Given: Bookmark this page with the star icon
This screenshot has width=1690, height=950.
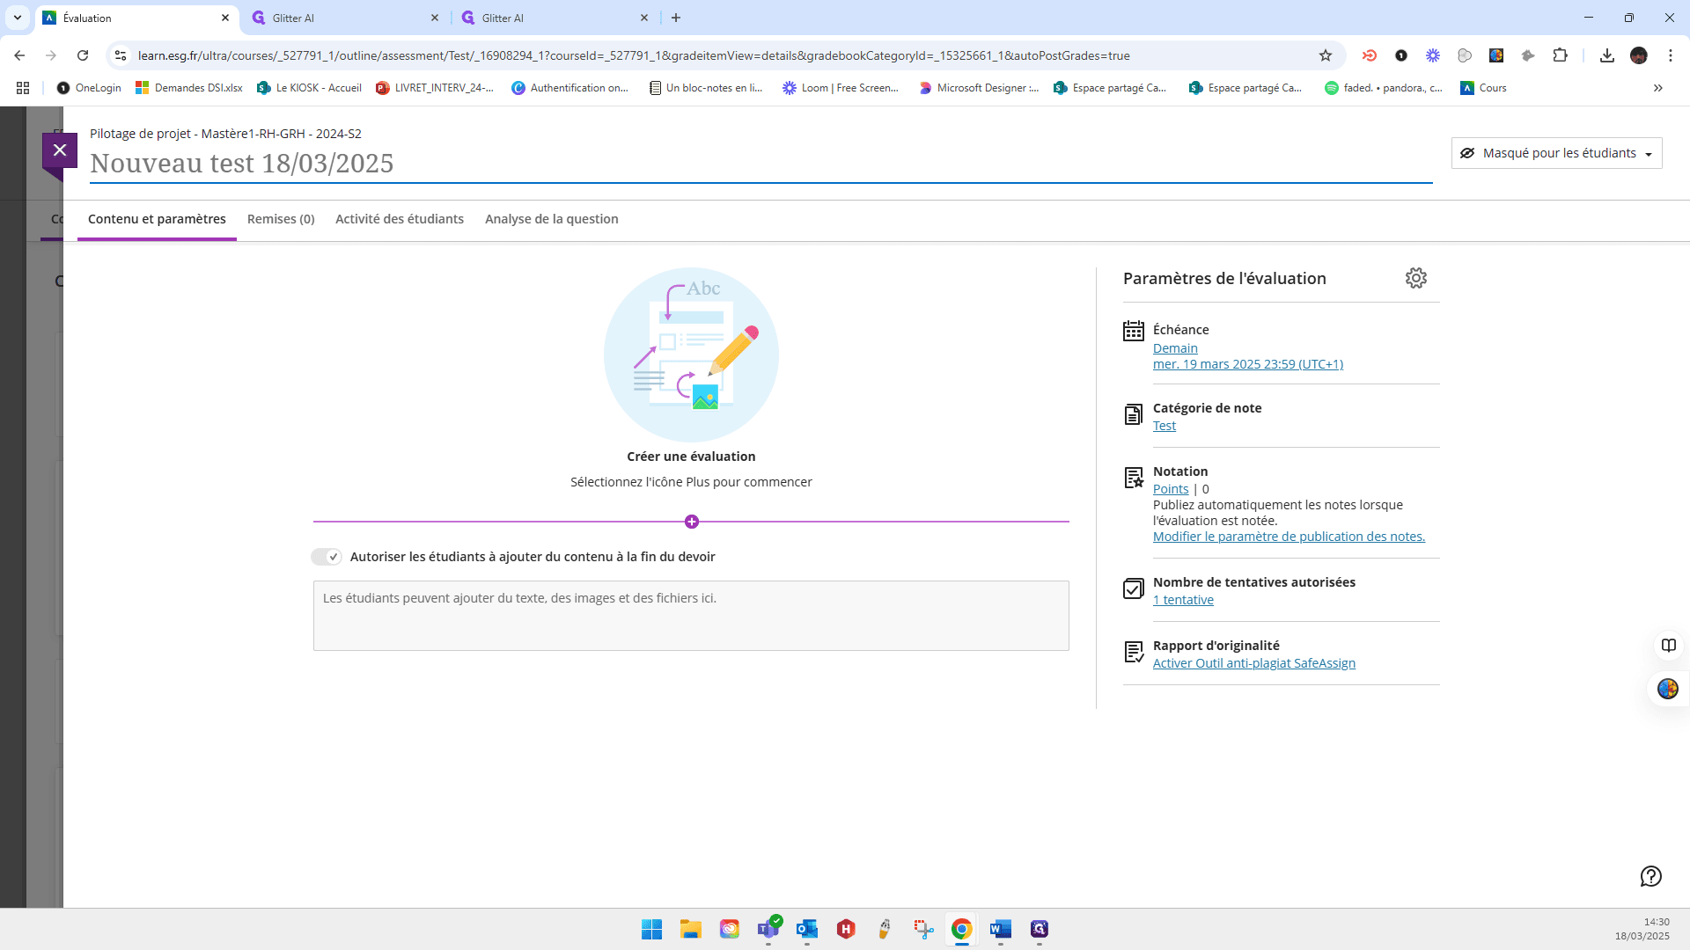Looking at the screenshot, I should (1326, 55).
